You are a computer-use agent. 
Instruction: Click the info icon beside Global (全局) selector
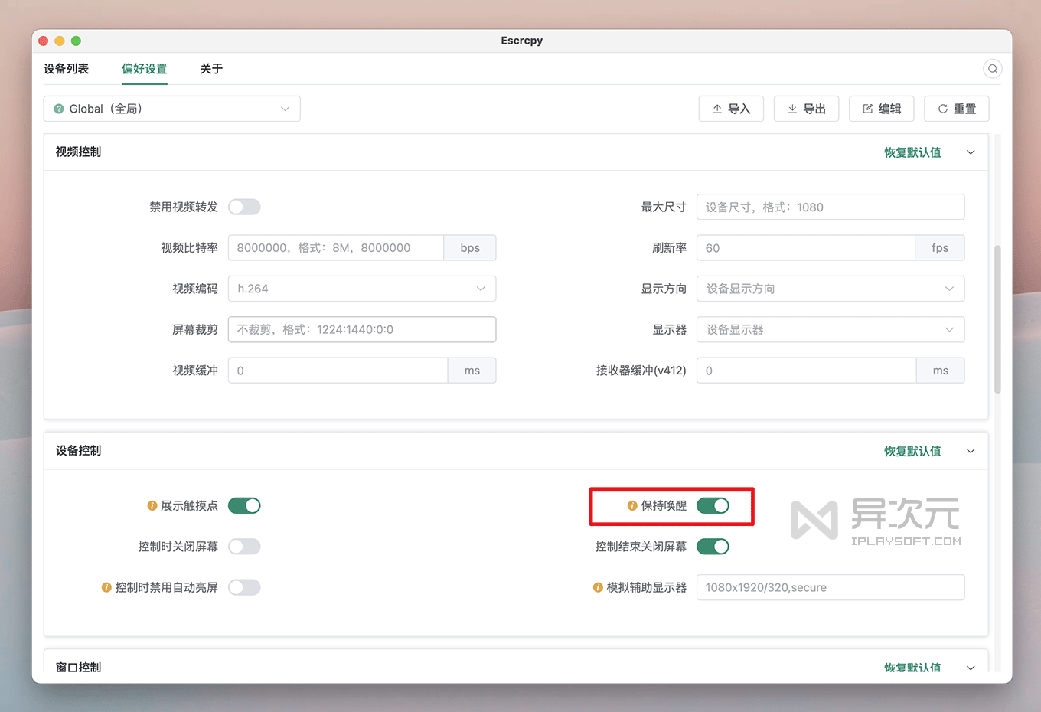click(x=59, y=109)
